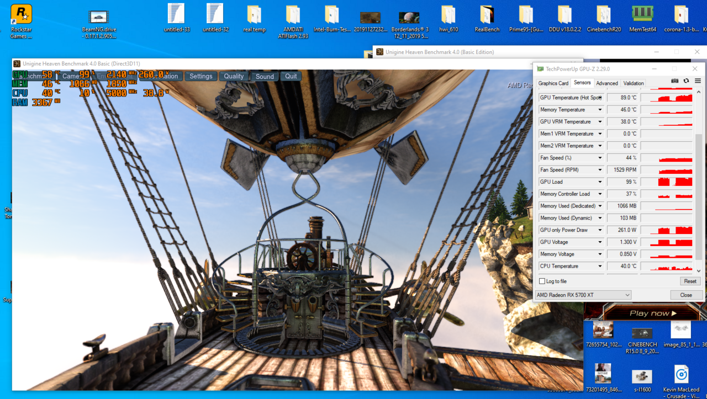Select the untitled-32 file icon
707x399 pixels.
pyautogui.click(x=215, y=18)
